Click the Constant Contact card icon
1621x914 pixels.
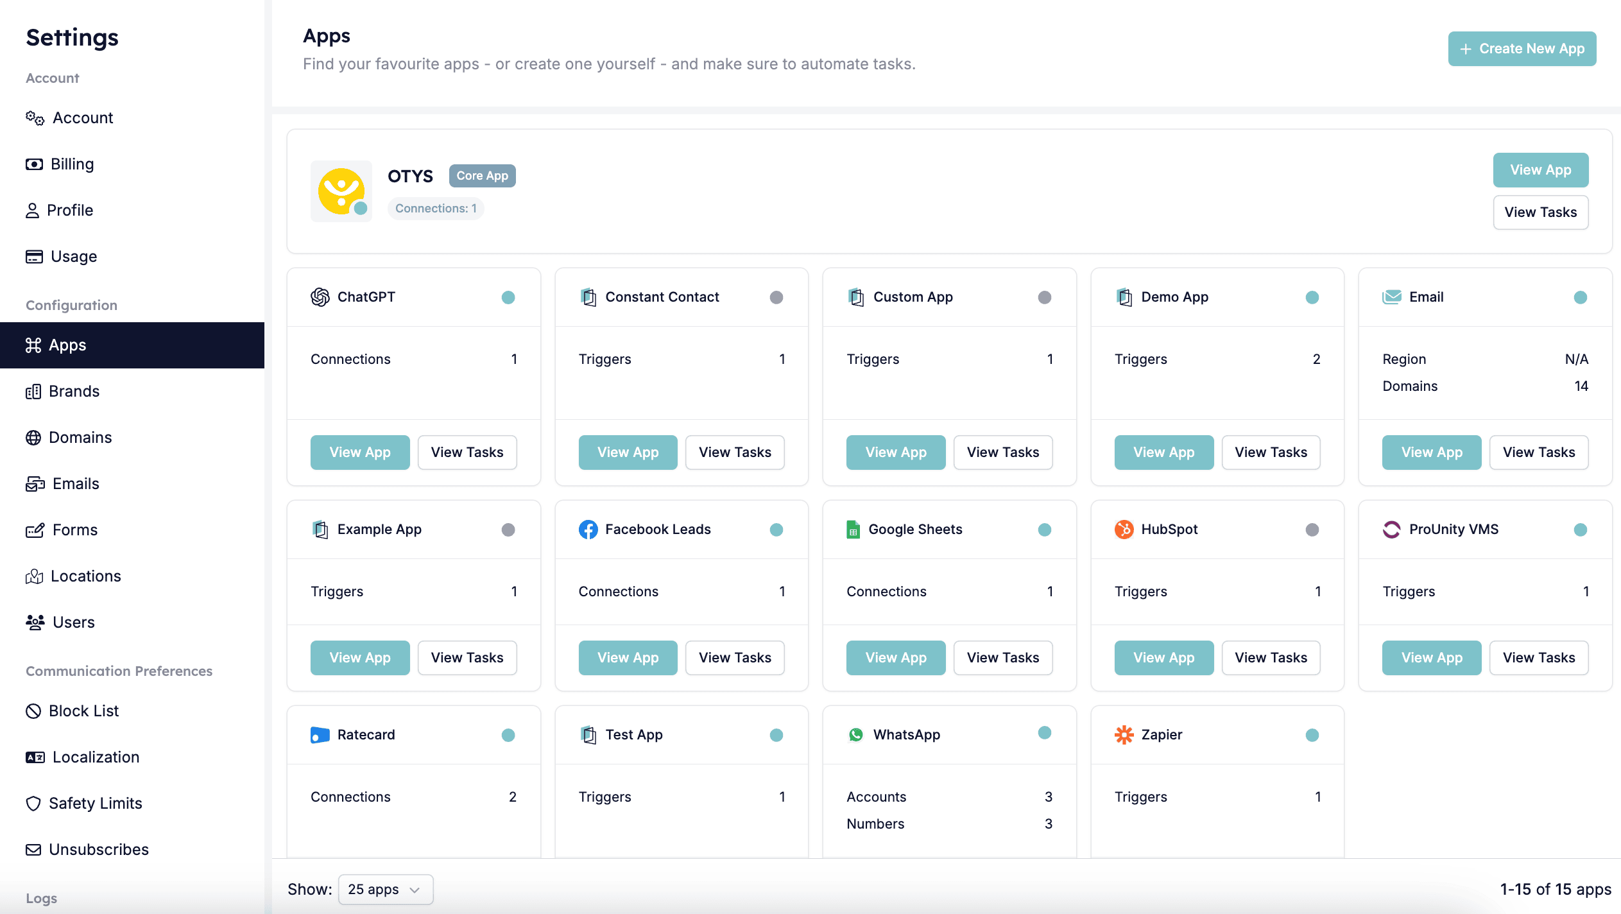[x=588, y=297]
